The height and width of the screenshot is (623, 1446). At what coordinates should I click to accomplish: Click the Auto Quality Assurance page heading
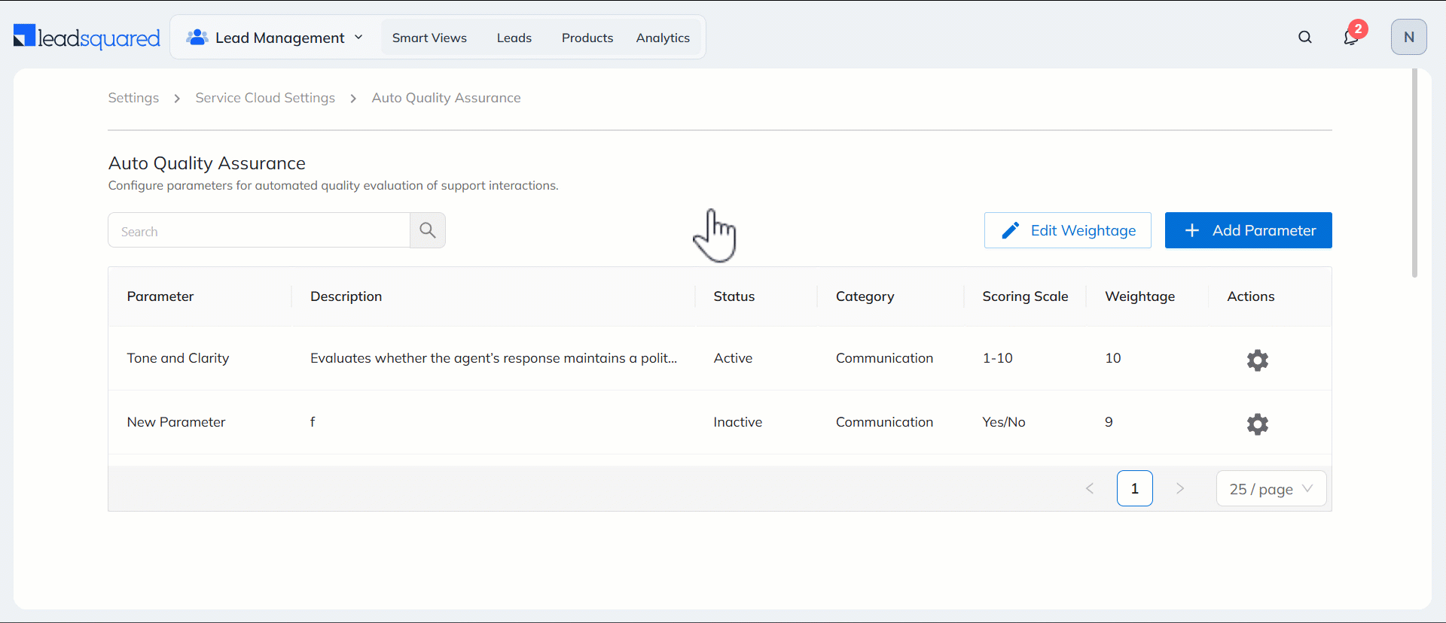[x=207, y=163]
